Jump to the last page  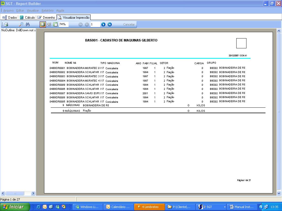coord(110,24)
